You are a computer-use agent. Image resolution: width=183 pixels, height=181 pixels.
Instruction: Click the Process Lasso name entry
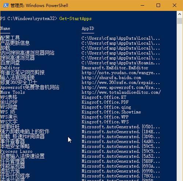16,151
